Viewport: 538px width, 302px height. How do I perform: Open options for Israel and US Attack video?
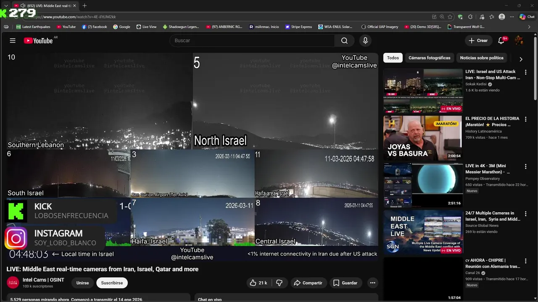click(x=525, y=72)
